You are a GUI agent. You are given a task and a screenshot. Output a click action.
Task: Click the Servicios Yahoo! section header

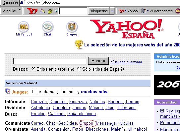pos(78,83)
